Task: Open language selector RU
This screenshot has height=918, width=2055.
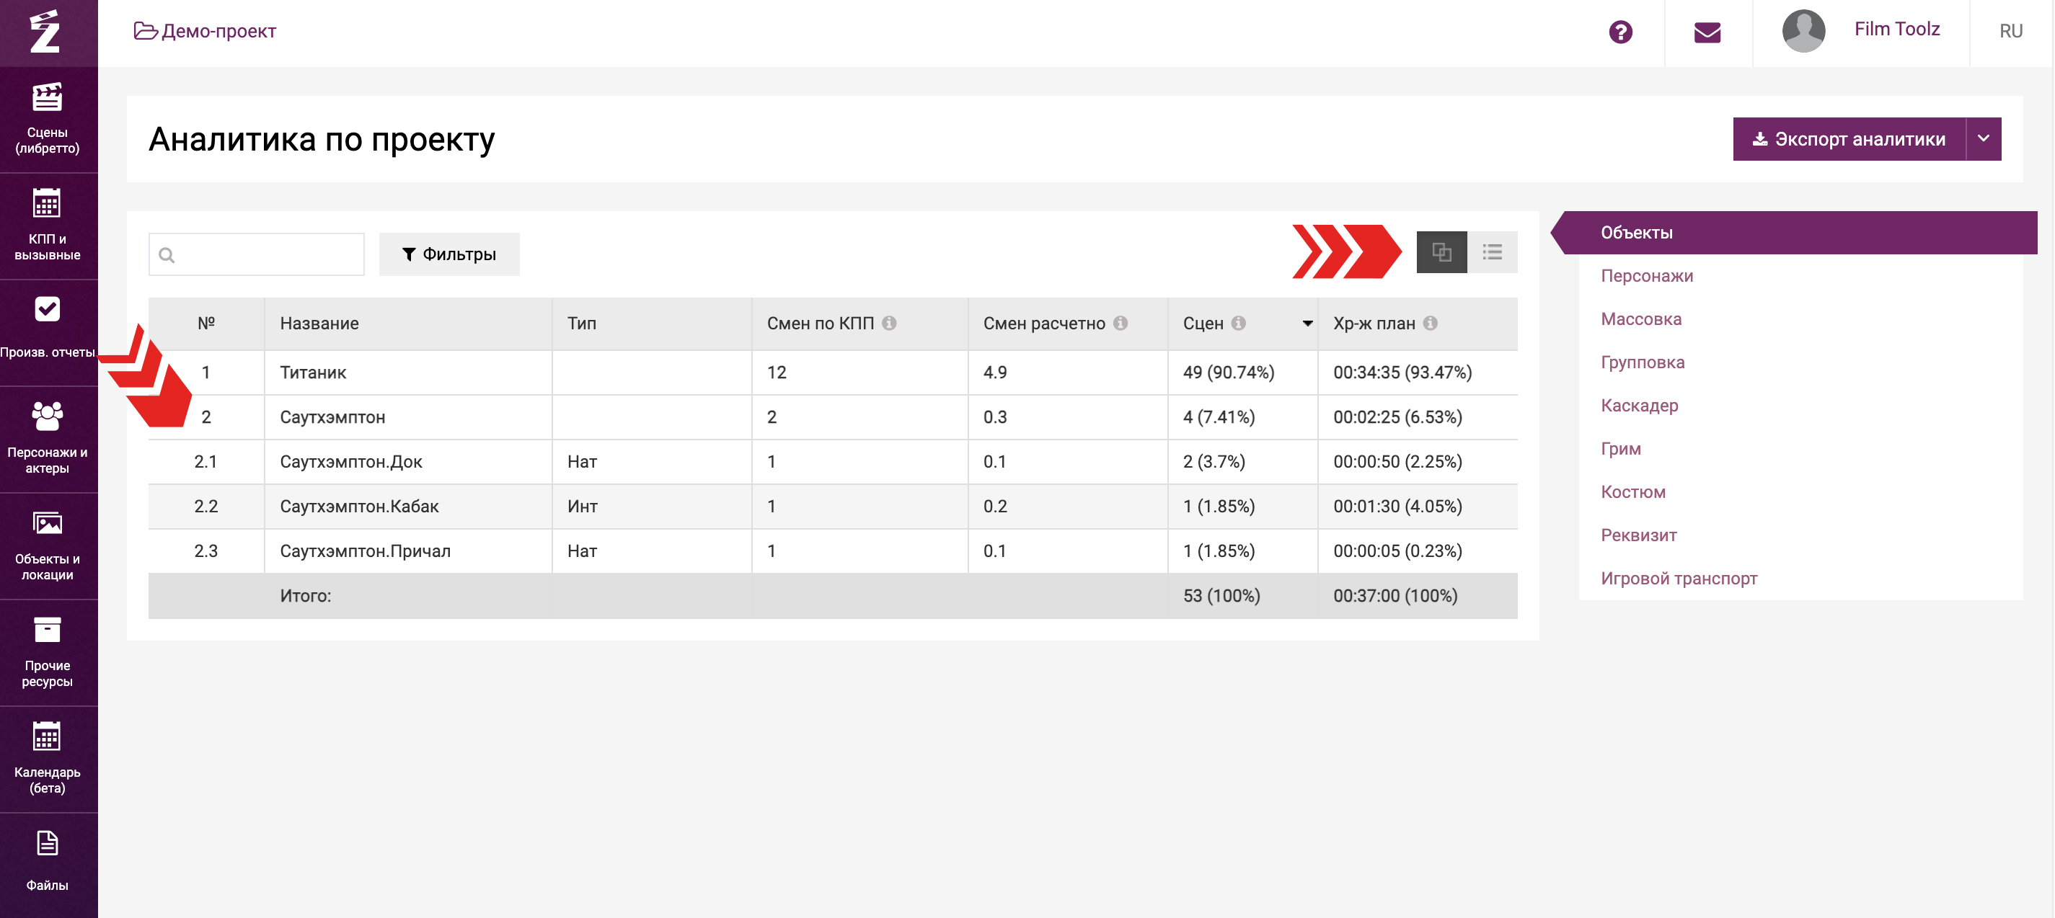Action: [2010, 31]
